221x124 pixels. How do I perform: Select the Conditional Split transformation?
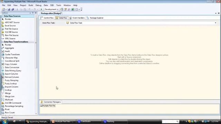[12, 61]
